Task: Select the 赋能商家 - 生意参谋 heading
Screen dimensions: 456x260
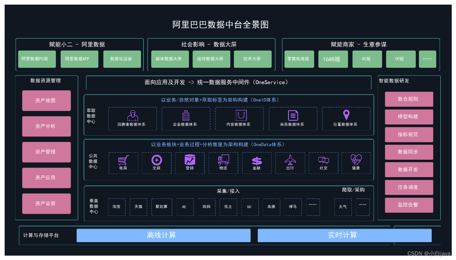Action: click(359, 44)
